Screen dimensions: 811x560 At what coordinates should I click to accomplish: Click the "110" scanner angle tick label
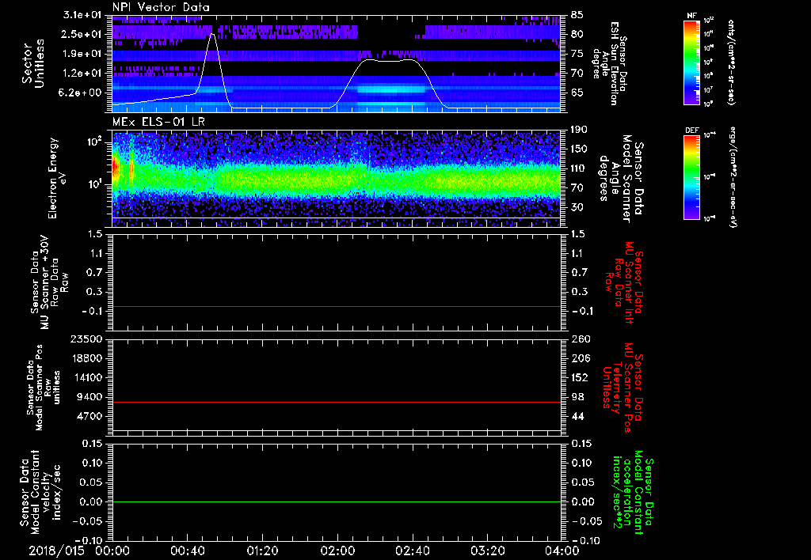point(579,168)
